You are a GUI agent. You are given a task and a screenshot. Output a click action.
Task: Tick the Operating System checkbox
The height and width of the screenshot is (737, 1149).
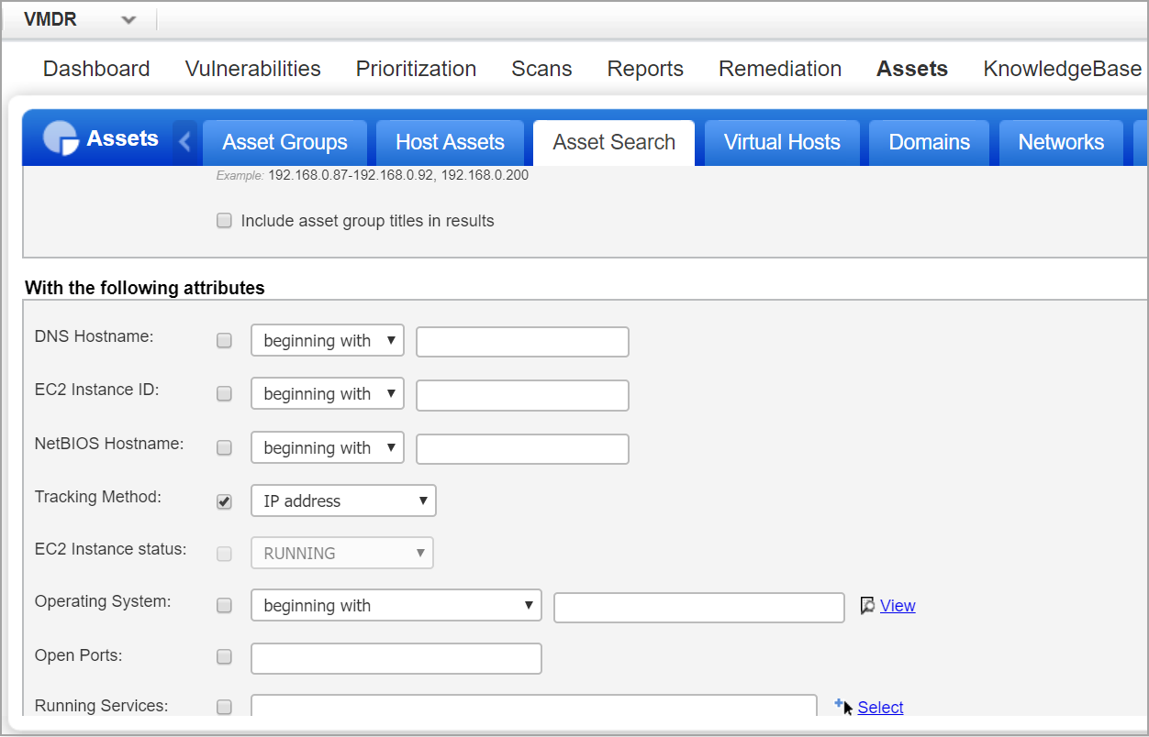point(224,606)
